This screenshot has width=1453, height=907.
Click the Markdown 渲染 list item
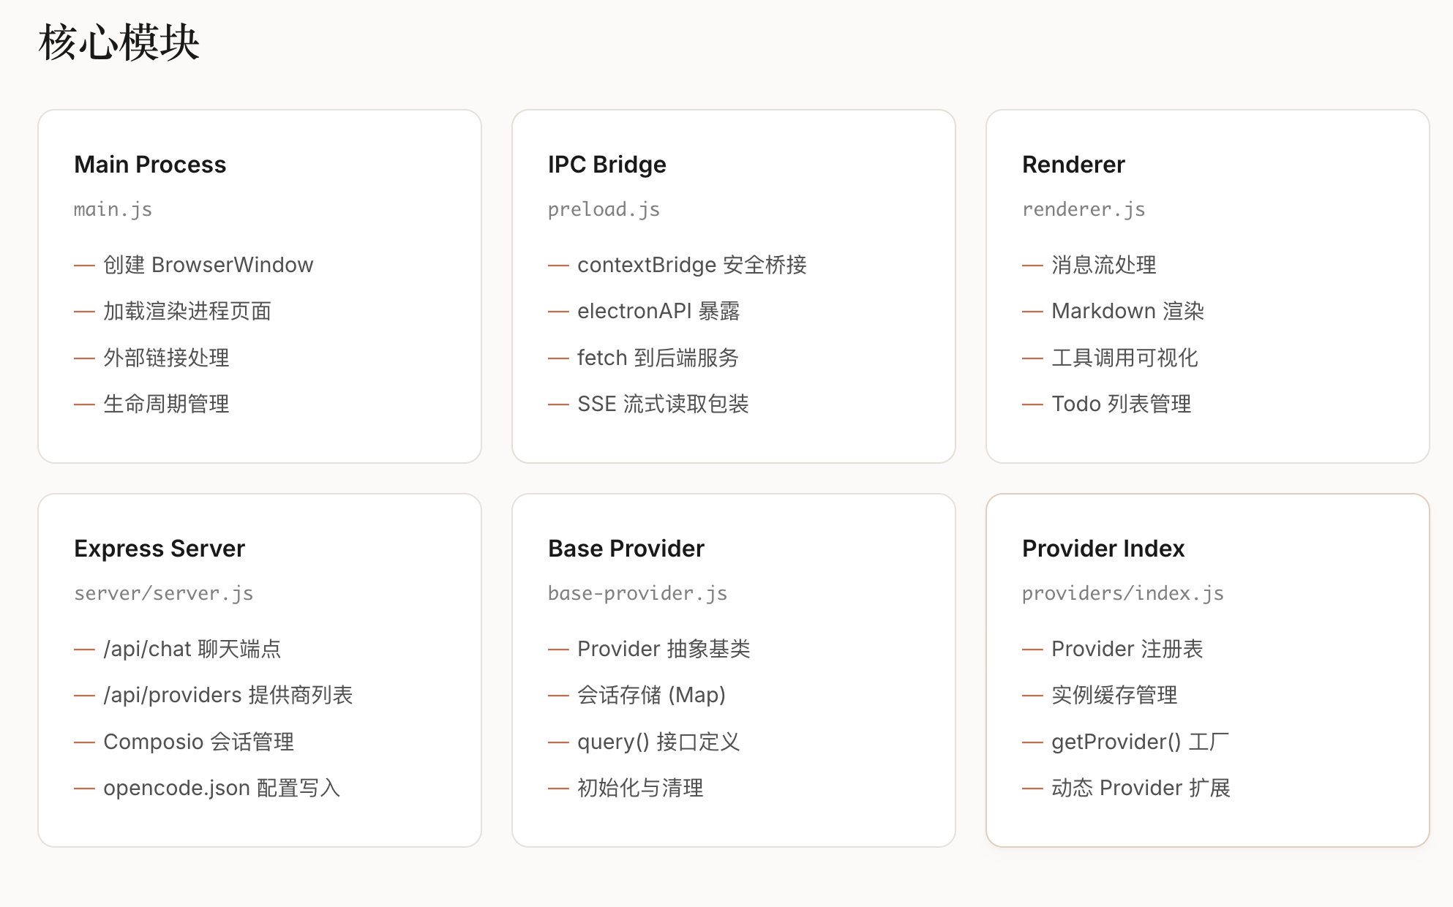point(1127,312)
